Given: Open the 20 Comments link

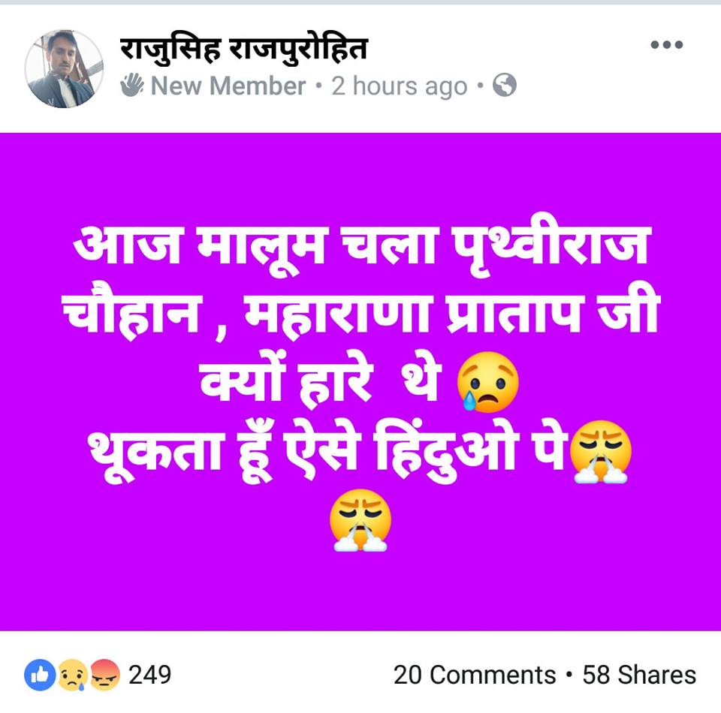Looking at the screenshot, I should [475, 675].
